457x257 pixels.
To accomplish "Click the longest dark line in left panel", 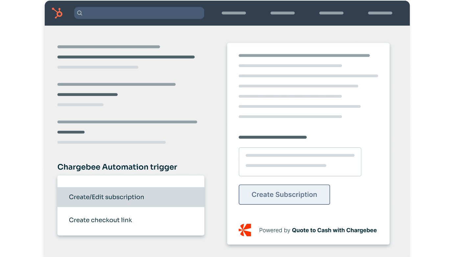I will pyautogui.click(x=126, y=57).
